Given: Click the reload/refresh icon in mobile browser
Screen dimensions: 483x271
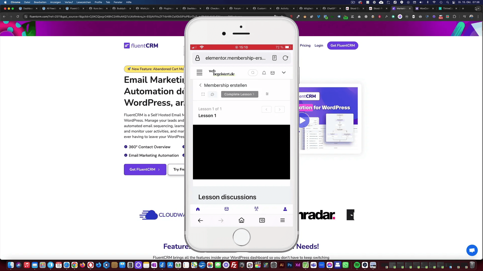Looking at the screenshot, I should click(285, 58).
